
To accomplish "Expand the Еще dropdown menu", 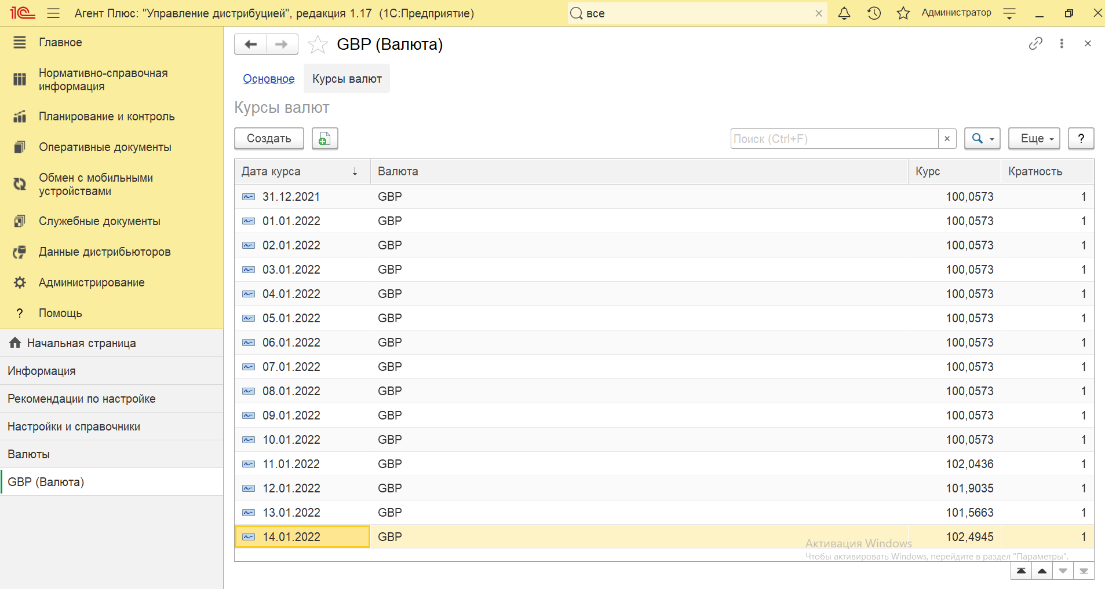I will [1034, 139].
